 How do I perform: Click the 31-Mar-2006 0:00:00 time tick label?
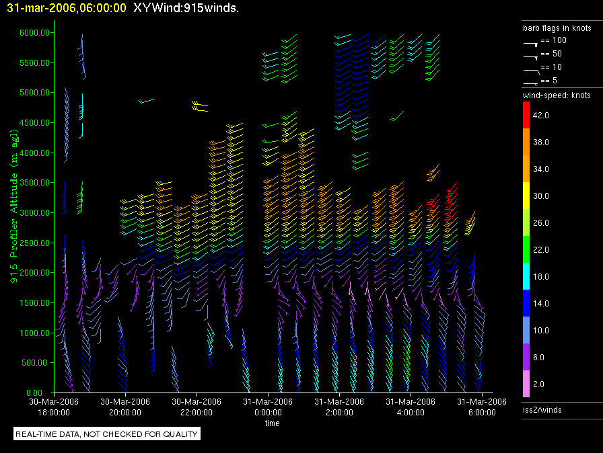point(268,407)
